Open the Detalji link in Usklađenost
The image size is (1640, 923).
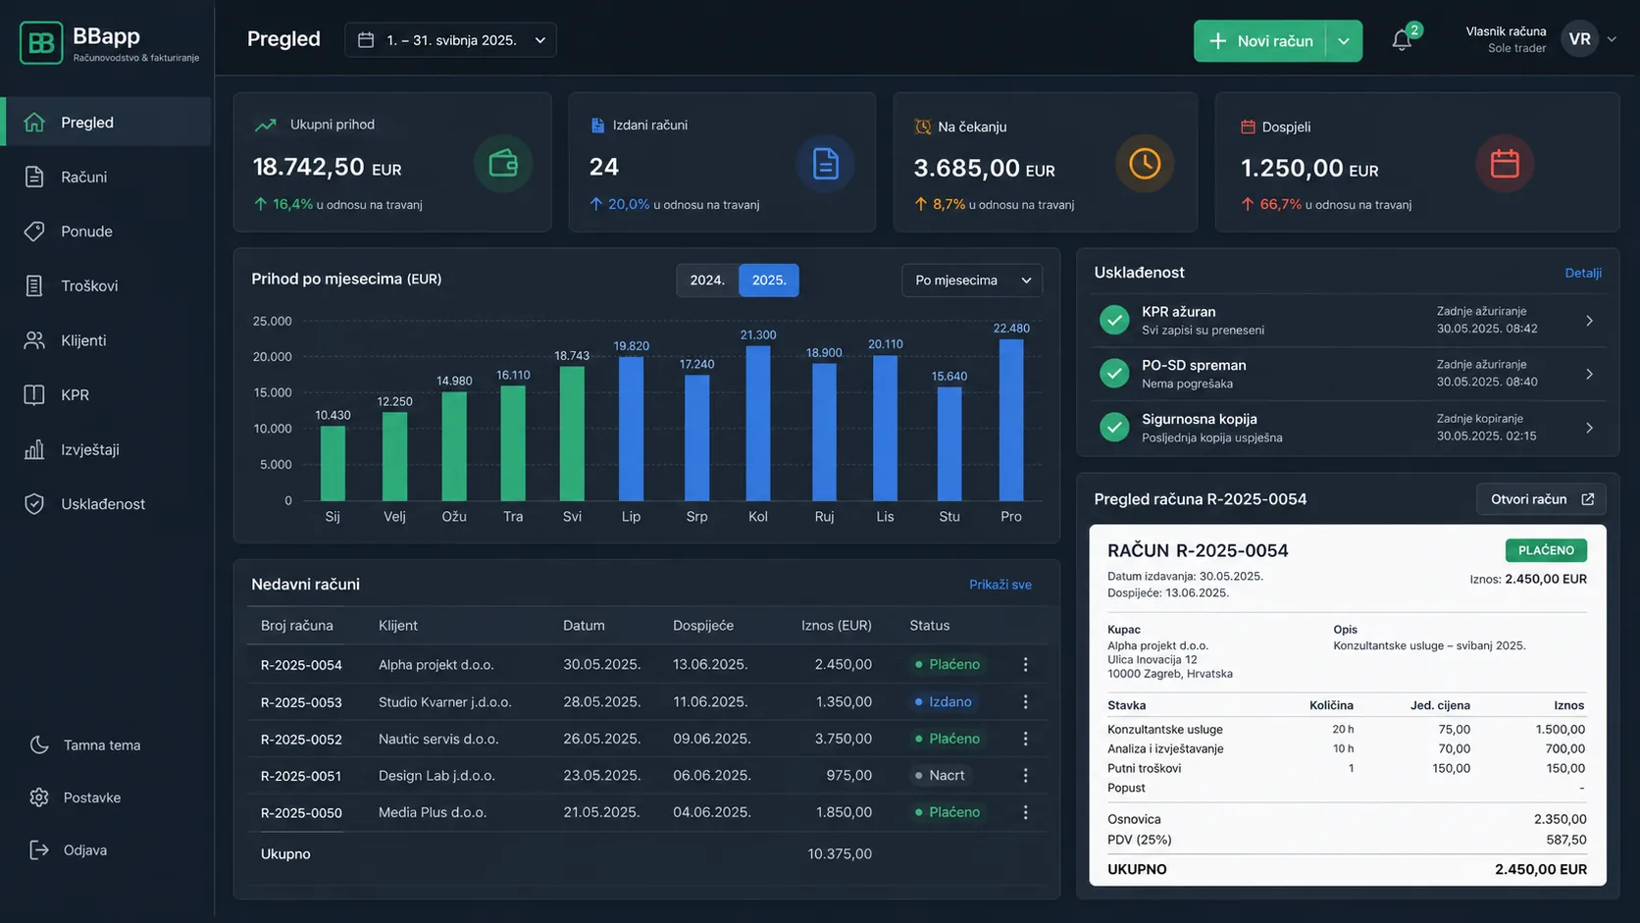tap(1583, 273)
